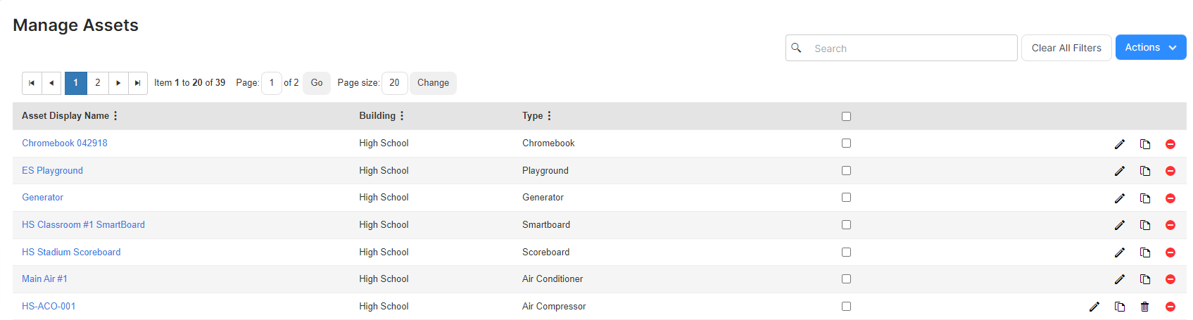The image size is (1193, 320).
Task: Open Asset Display Name column menu
Action: (115, 116)
